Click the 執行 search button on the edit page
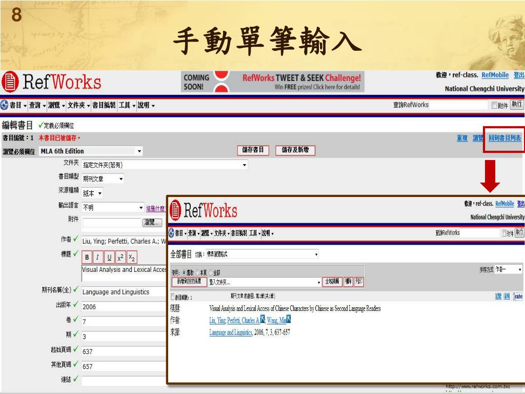Viewport: 525px width, 394px height. coord(517,104)
